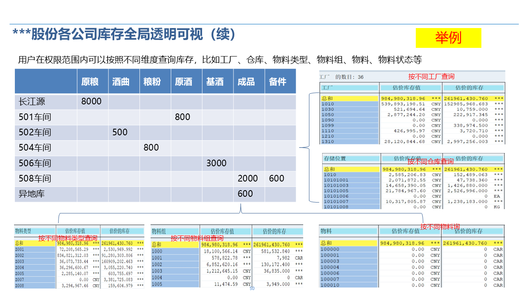
Task: Click material row 100010
Action: click(349, 285)
